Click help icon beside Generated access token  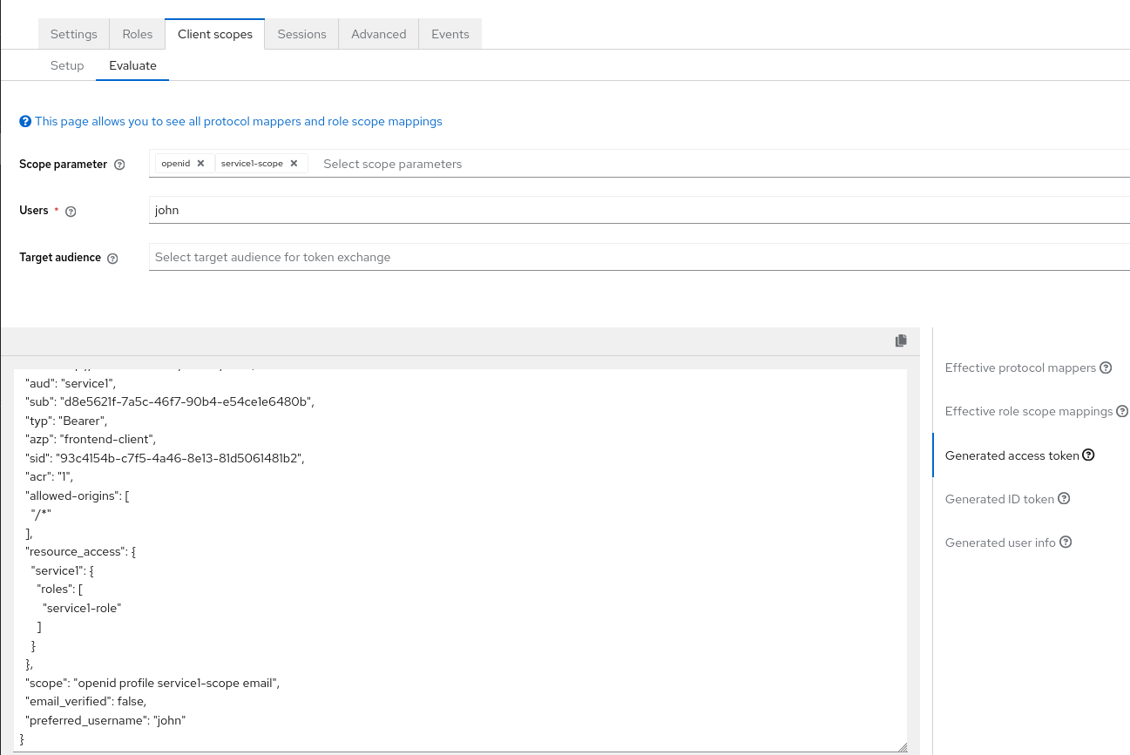click(1088, 455)
